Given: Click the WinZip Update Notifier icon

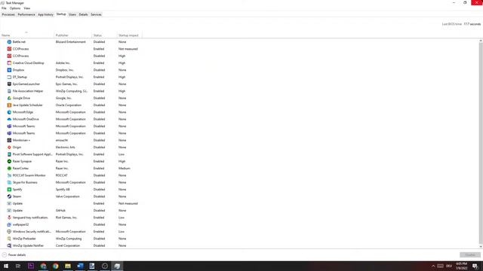Looking at the screenshot, I should pos(9,246).
